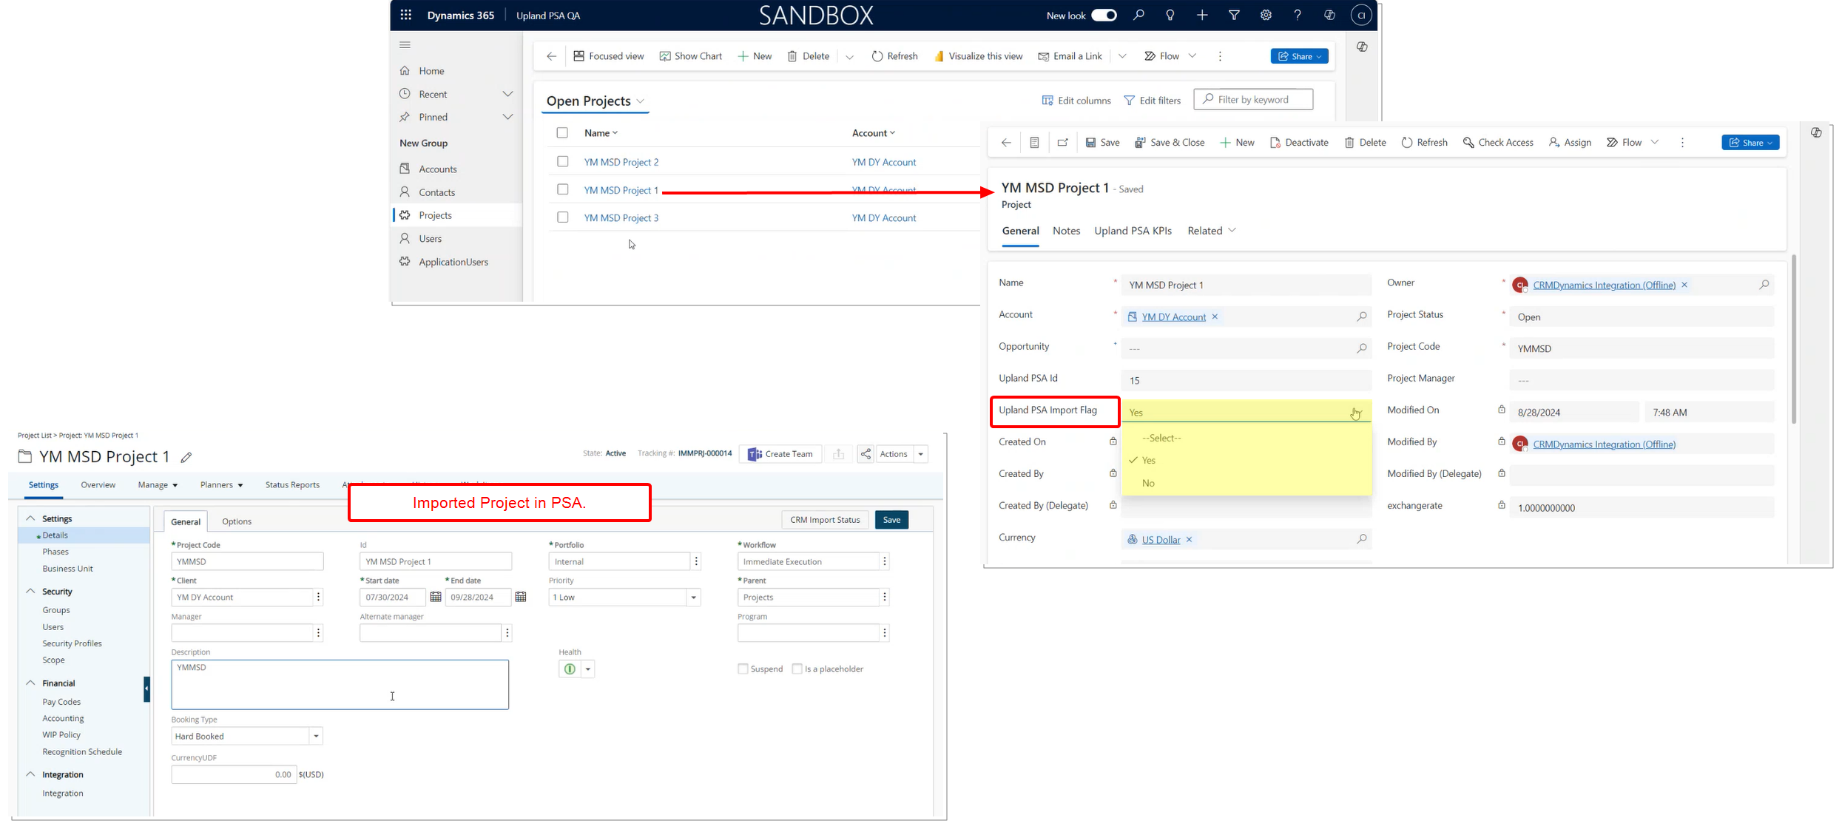Click the CRM Import Status button
This screenshot has height=829, width=1842.
coord(824,520)
